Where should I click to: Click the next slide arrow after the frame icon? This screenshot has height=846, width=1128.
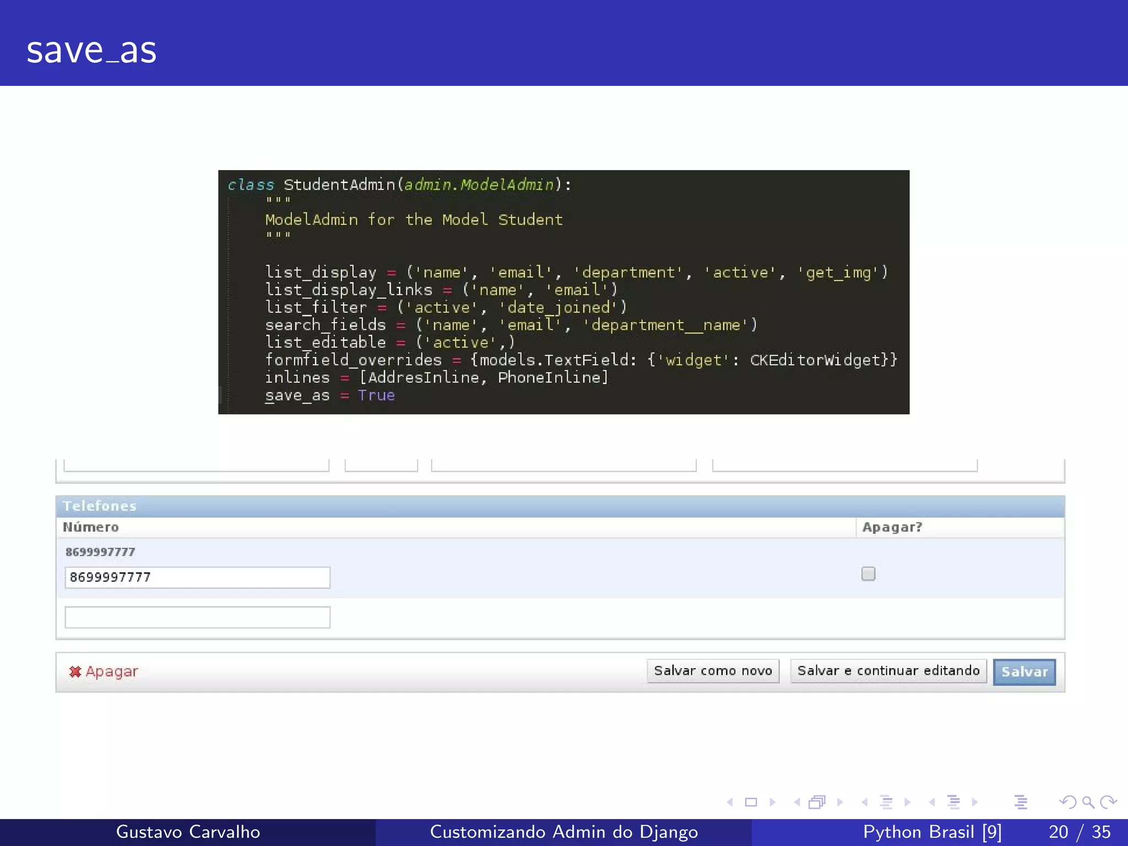(x=773, y=802)
